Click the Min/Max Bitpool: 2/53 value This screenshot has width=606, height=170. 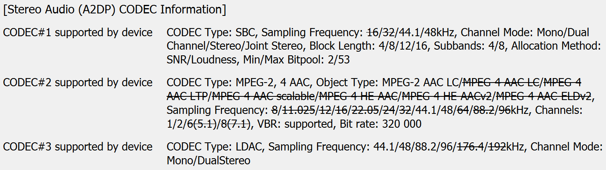[x=296, y=60]
